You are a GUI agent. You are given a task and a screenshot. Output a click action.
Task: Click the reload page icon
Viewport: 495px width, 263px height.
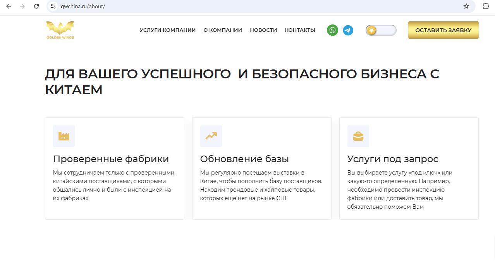(x=36, y=6)
